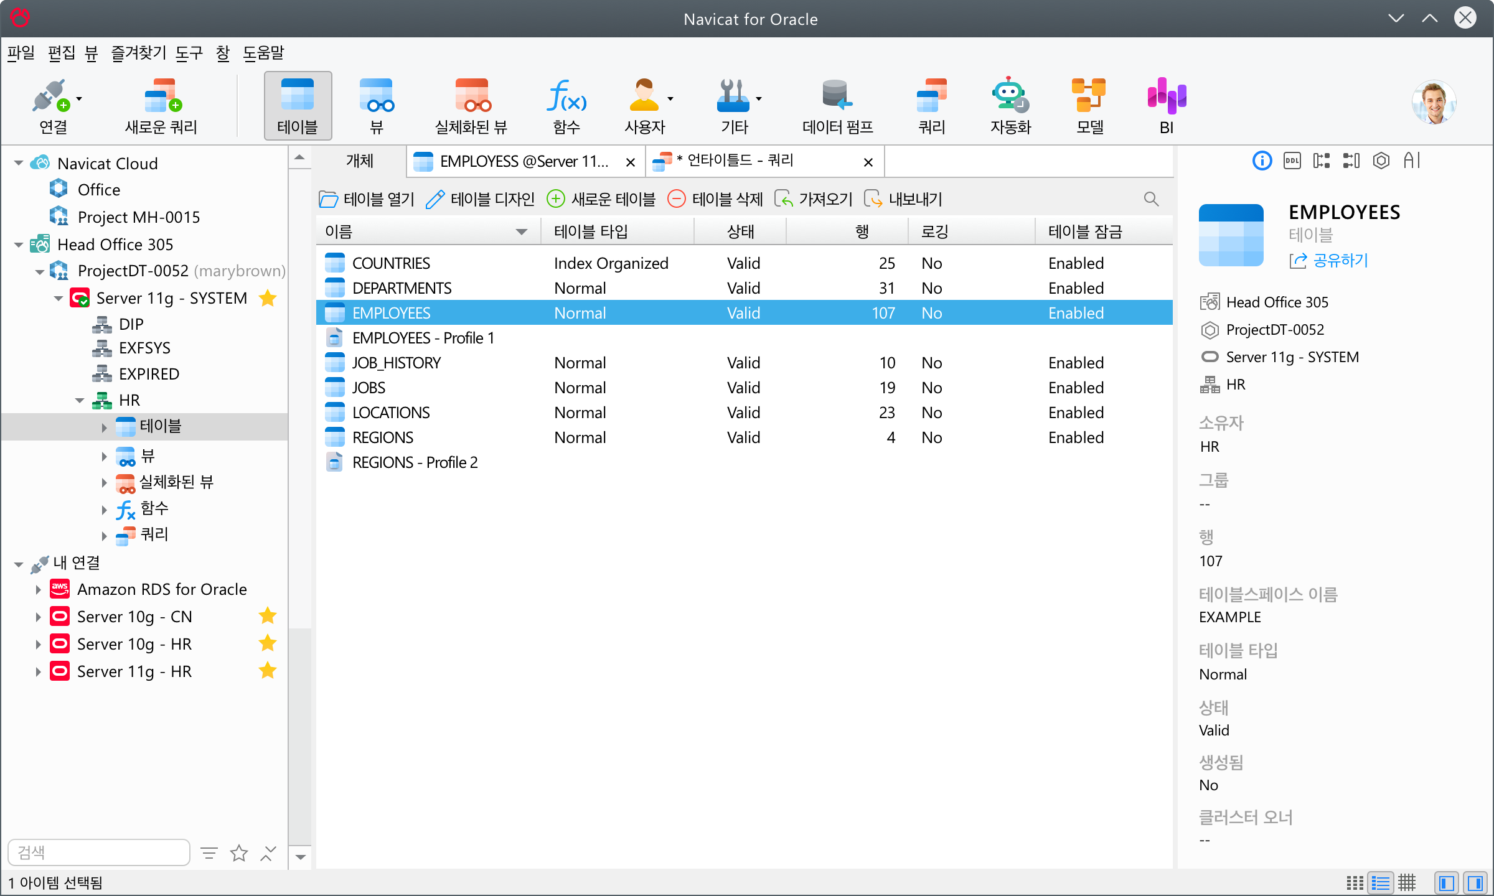Toggle favorite star for Server 11g - HR
Image resolution: width=1494 pixels, height=896 pixels.
[x=268, y=671]
